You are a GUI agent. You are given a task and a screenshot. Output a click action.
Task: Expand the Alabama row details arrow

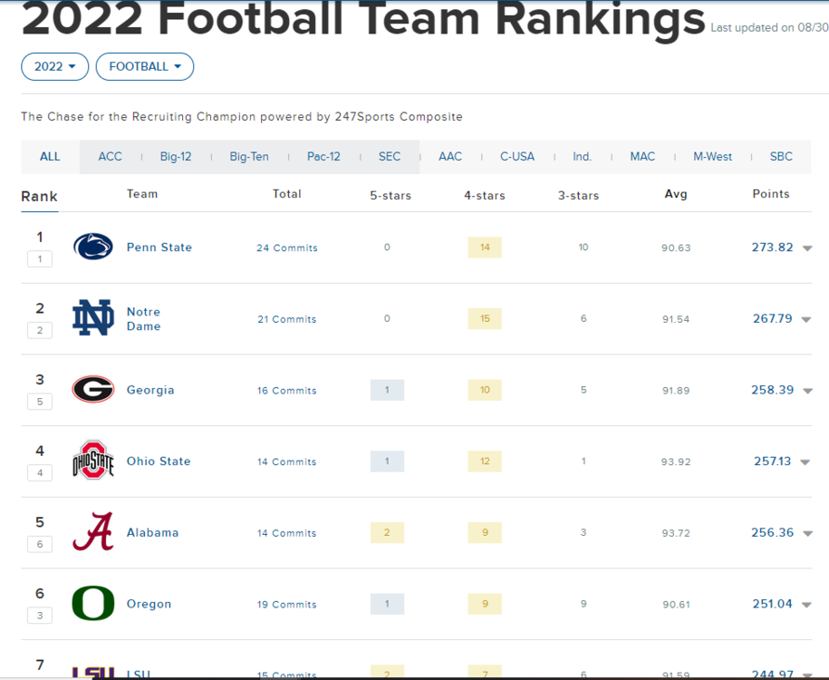[x=807, y=533]
